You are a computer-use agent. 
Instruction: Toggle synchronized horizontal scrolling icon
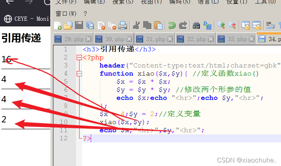pos(257,25)
